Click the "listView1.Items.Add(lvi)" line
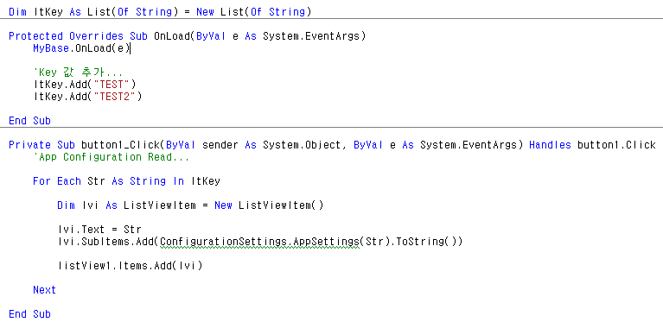Image resolution: width=663 pixels, height=322 pixels. (x=130, y=266)
